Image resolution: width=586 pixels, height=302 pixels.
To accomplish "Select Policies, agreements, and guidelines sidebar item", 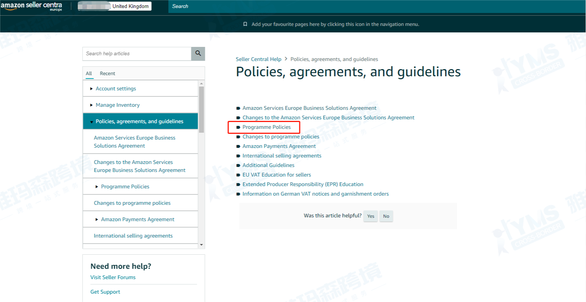I will pyautogui.click(x=140, y=121).
